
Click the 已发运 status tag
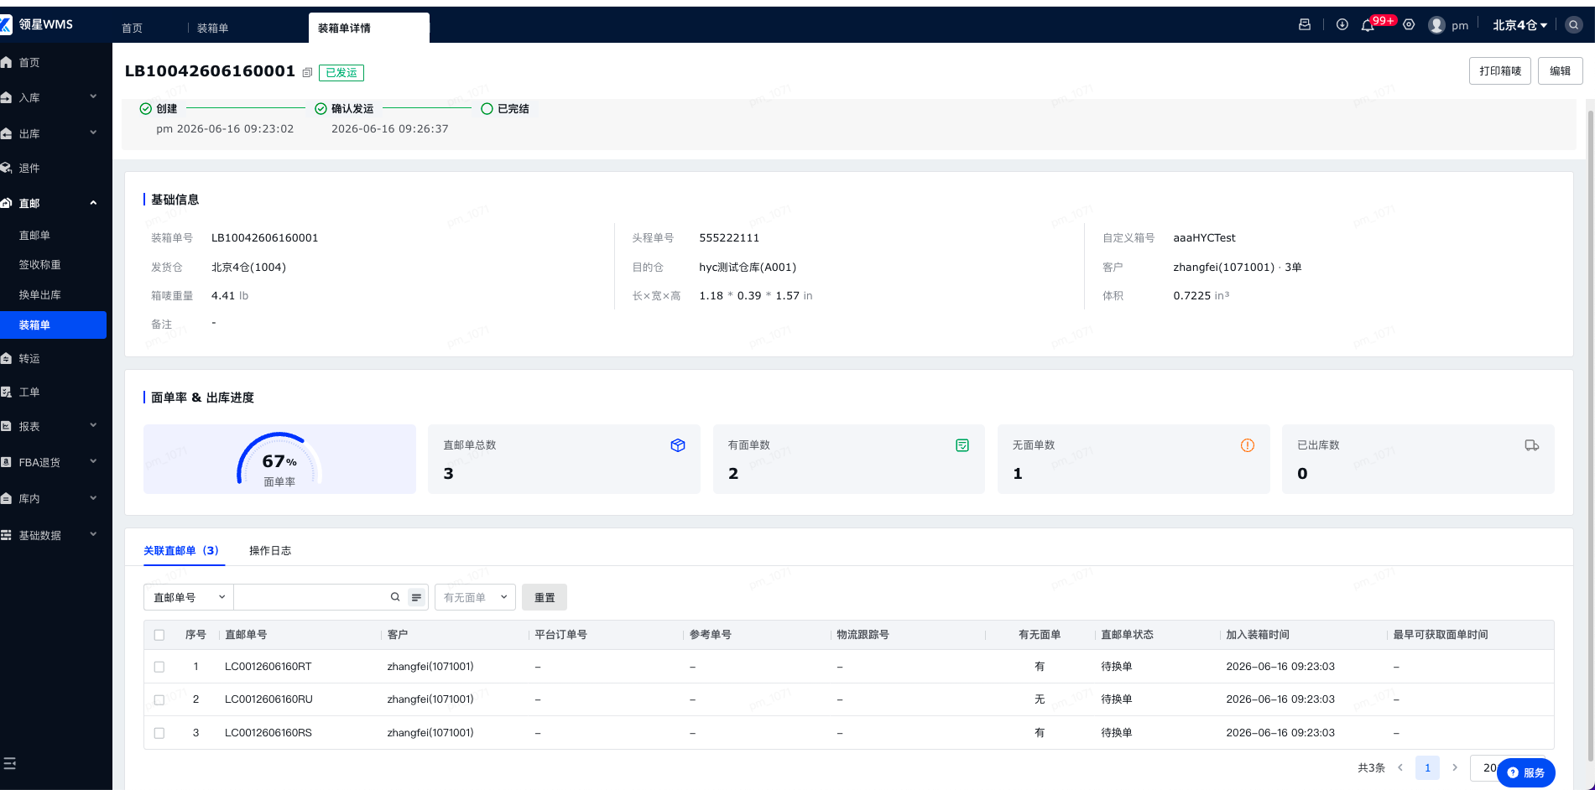[x=341, y=73]
